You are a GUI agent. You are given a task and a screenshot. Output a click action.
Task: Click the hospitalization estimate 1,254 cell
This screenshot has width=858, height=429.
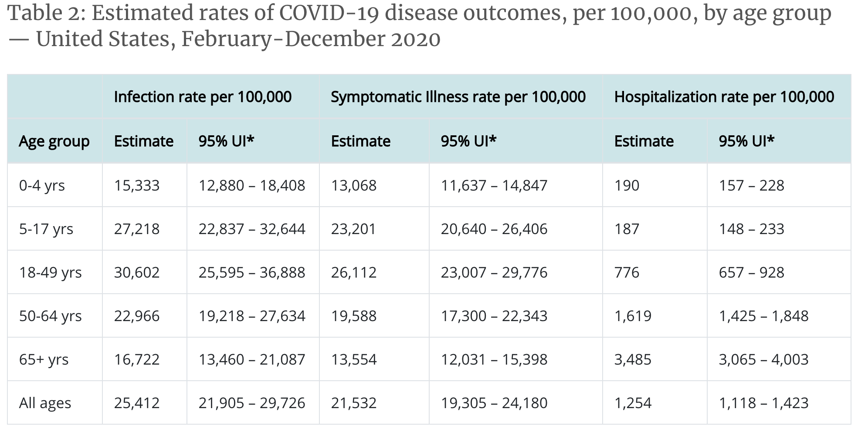[633, 403]
